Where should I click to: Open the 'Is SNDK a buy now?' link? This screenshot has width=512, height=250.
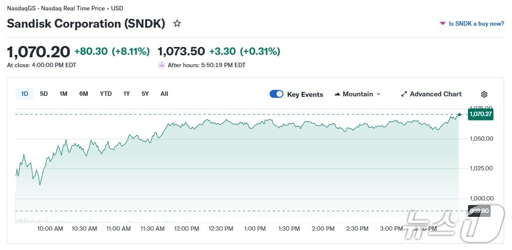click(476, 23)
